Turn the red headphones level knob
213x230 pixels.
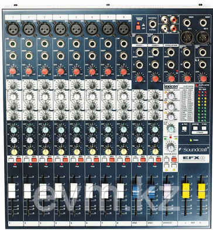point(204,78)
